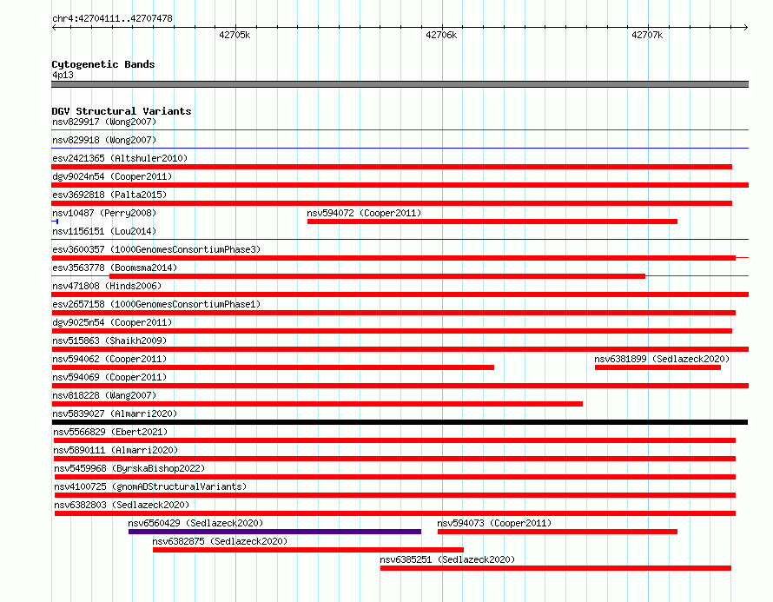Click the small blue nsv10487 feature glyph
Screen dimensions: 773x602
(56, 222)
